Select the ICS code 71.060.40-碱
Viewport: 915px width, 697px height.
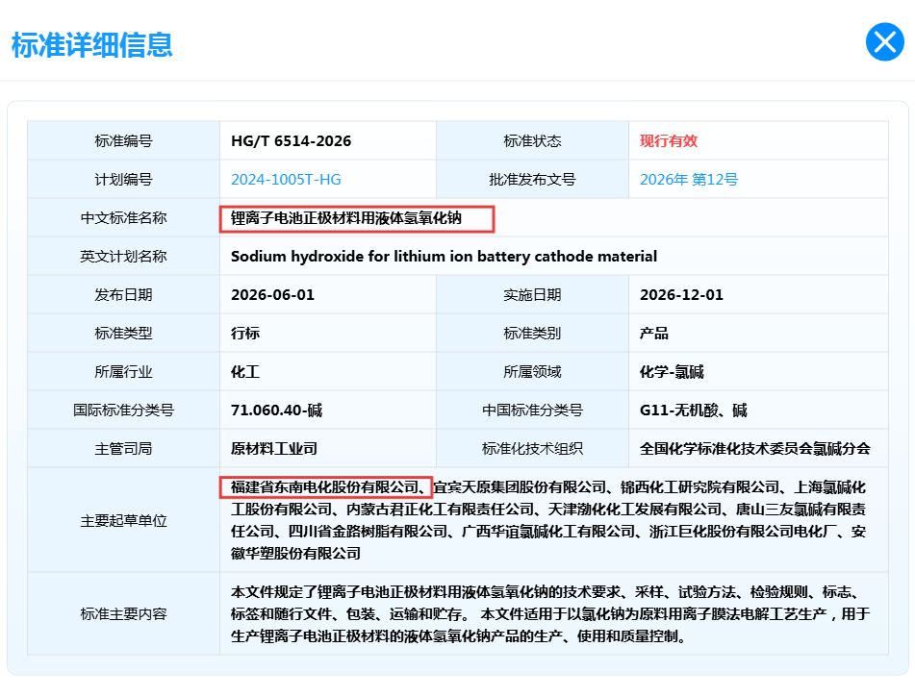click(276, 411)
